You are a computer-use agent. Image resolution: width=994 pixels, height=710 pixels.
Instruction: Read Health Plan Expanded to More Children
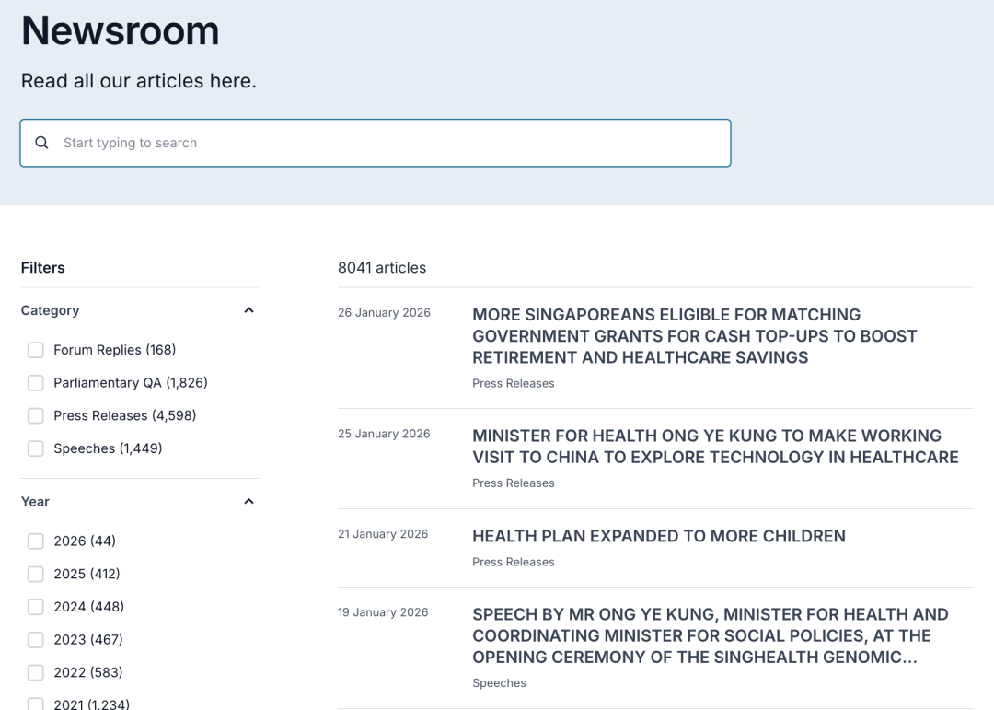click(658, 536)
